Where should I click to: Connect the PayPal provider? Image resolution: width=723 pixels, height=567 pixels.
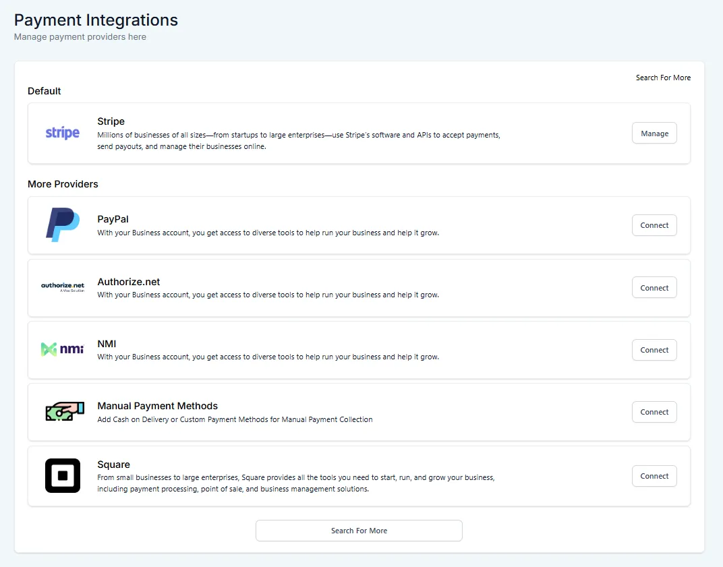click(x=654, y=225)
